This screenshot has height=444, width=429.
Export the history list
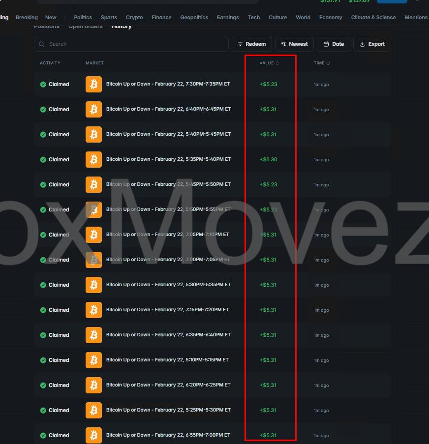(372, 44)
